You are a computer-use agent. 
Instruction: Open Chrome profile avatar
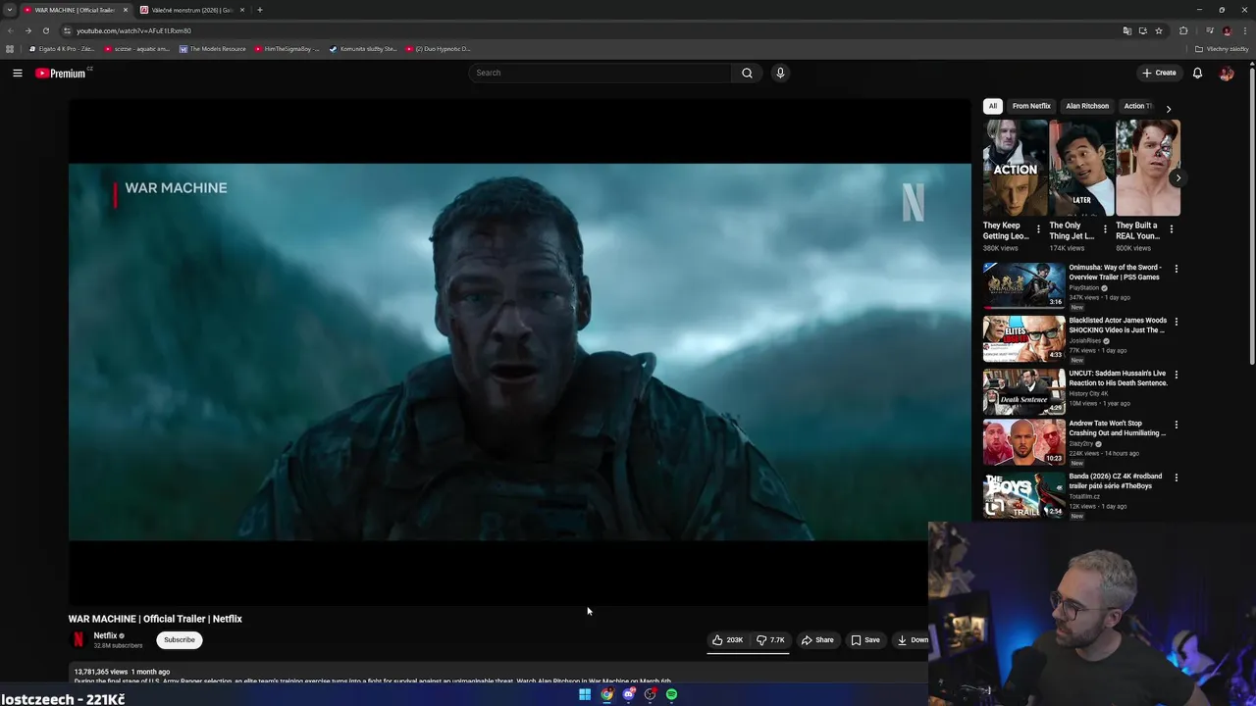pos(1227,30)
